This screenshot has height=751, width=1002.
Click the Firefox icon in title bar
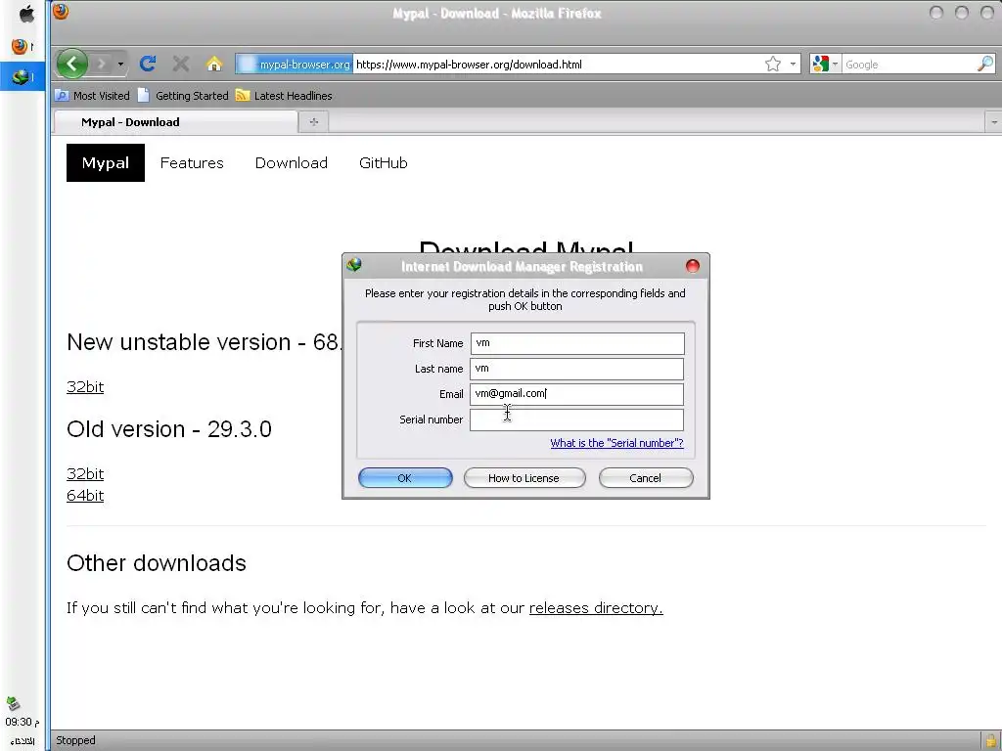point(61,12)
